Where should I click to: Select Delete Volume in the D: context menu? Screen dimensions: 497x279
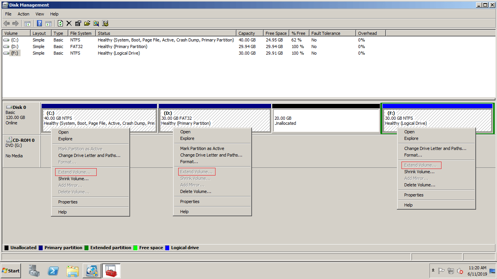[x=195, y=191]
